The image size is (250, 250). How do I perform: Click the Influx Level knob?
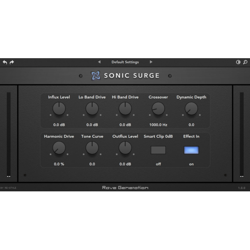click(59, 109)
